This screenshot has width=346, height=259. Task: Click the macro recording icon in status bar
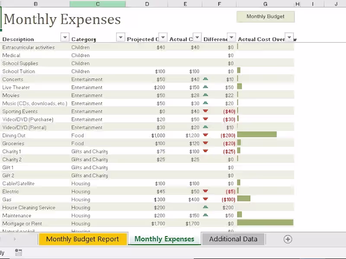click(x=19, y=253)
